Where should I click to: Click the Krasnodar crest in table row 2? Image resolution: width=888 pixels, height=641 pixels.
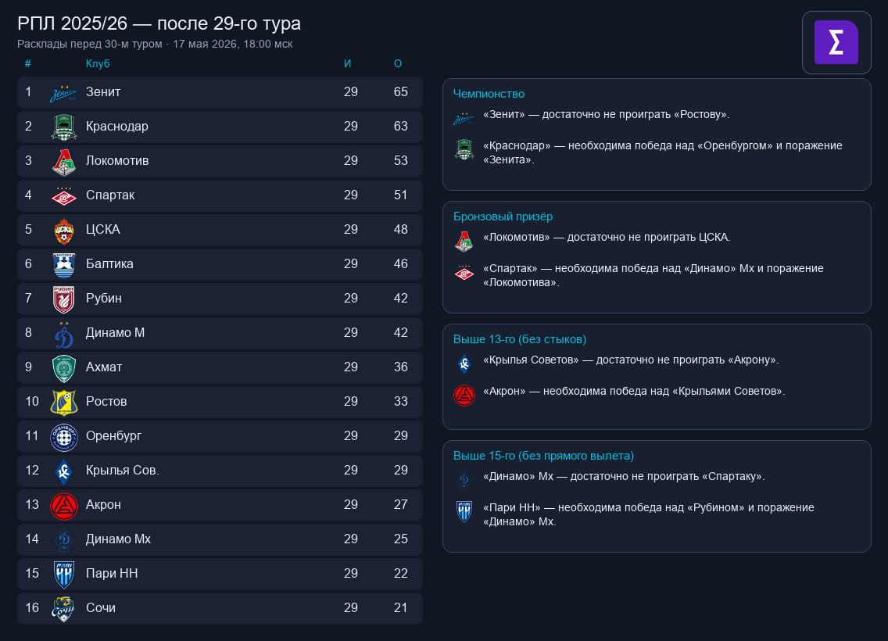(63, 127)
